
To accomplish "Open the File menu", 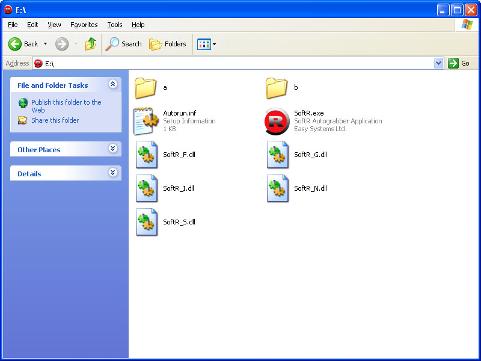I will click(13, 25).
